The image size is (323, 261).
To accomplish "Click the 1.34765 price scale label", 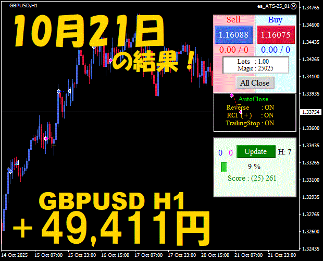I will [310, 8].
